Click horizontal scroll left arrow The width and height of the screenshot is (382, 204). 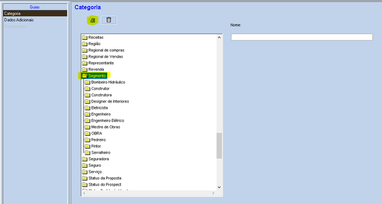[84, 193]
